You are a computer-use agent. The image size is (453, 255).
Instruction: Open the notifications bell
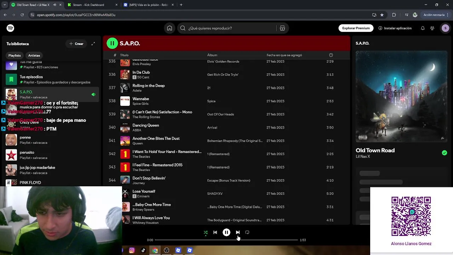click(423, 28)
